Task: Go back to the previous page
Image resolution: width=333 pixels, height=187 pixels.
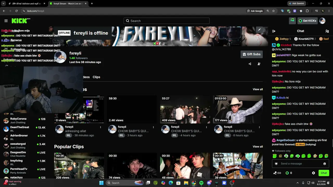Action: pyautogui.click(x=4, y=11)
